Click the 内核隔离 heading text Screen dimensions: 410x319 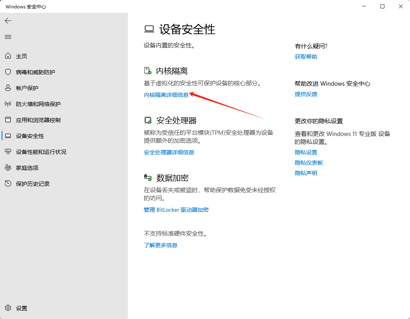172,71
